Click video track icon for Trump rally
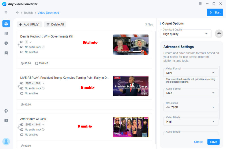Image resolution: width=226 pixels, height=149 pixels. point(22,83)
